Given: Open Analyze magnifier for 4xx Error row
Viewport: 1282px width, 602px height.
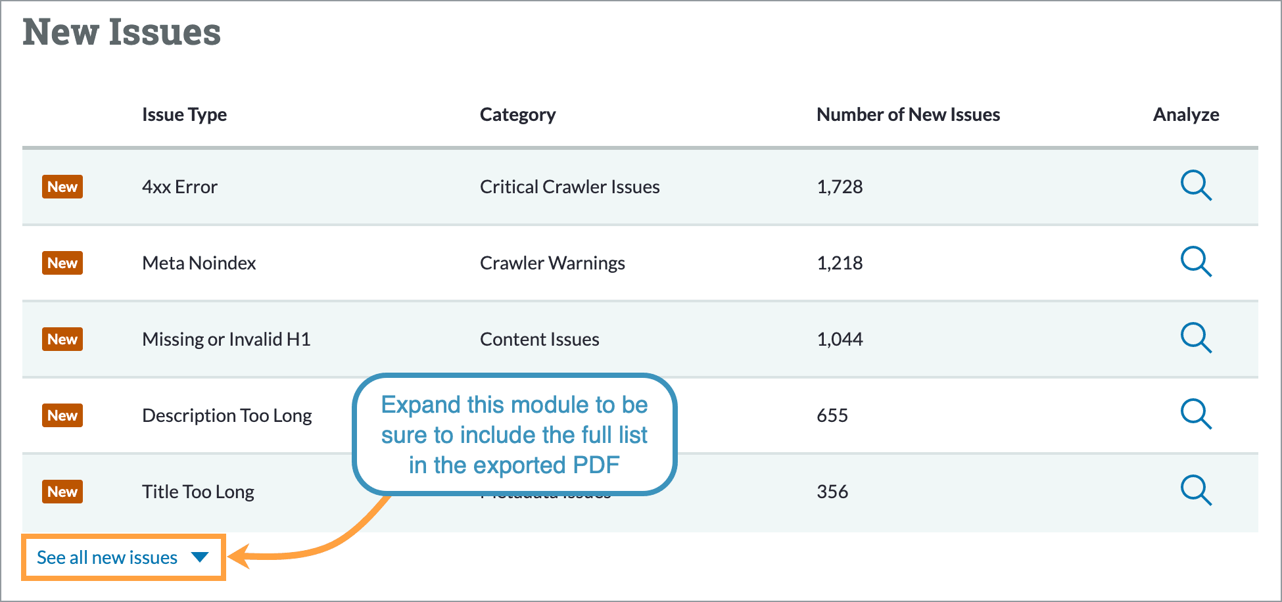Looking at the screenshot, I should (x=1197, y=187).
